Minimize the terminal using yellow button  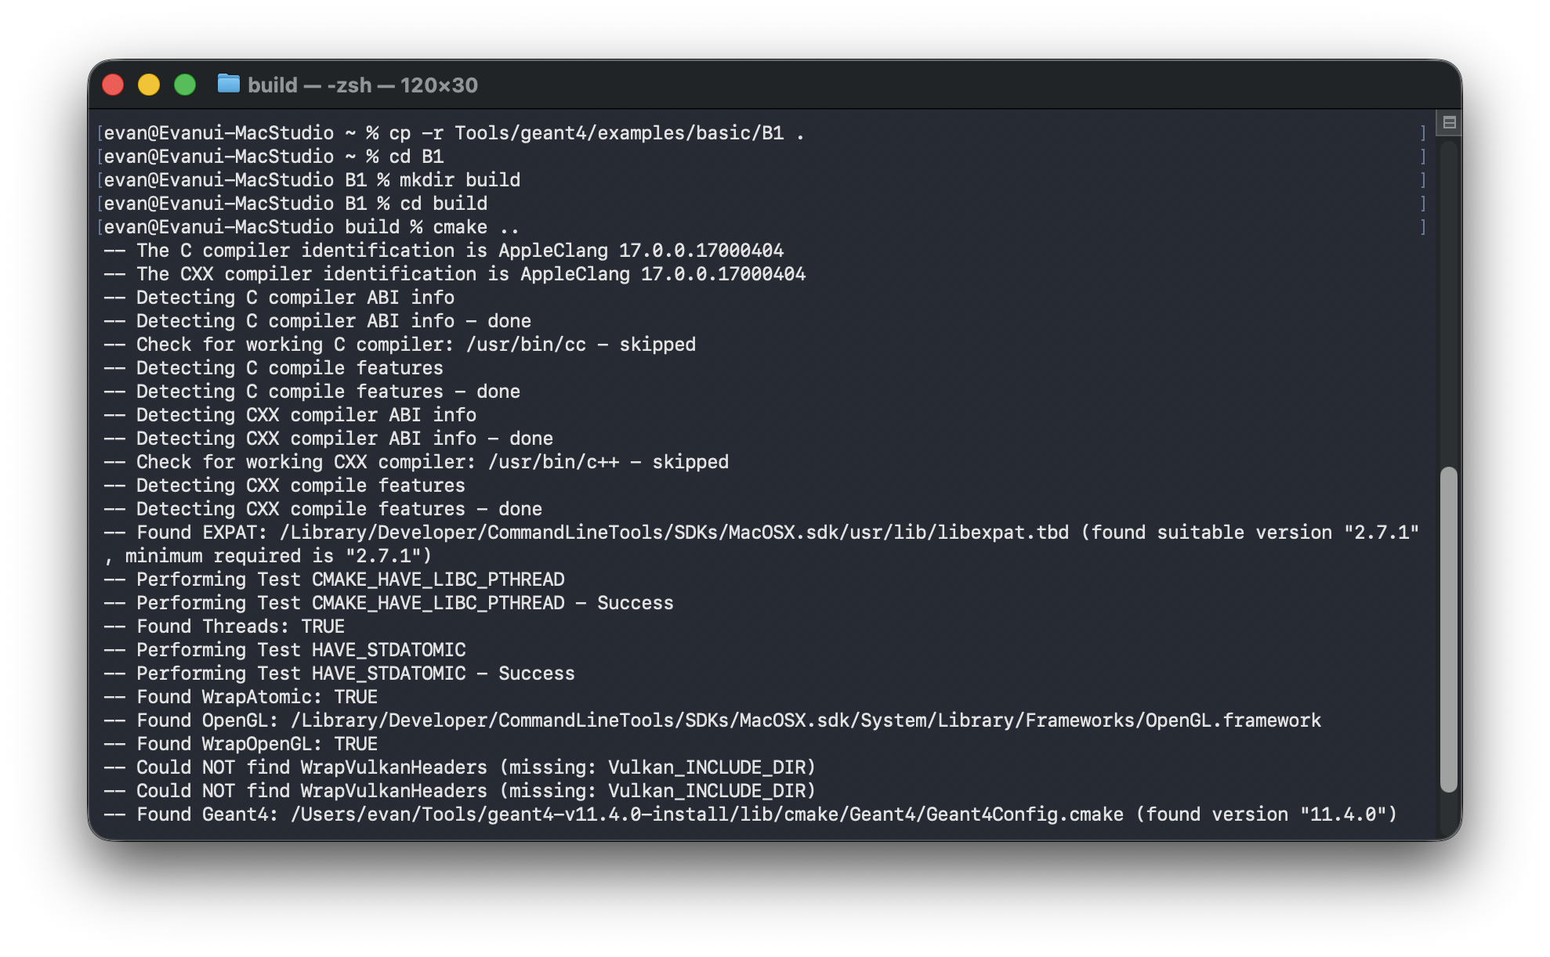[x=149, y=85]
